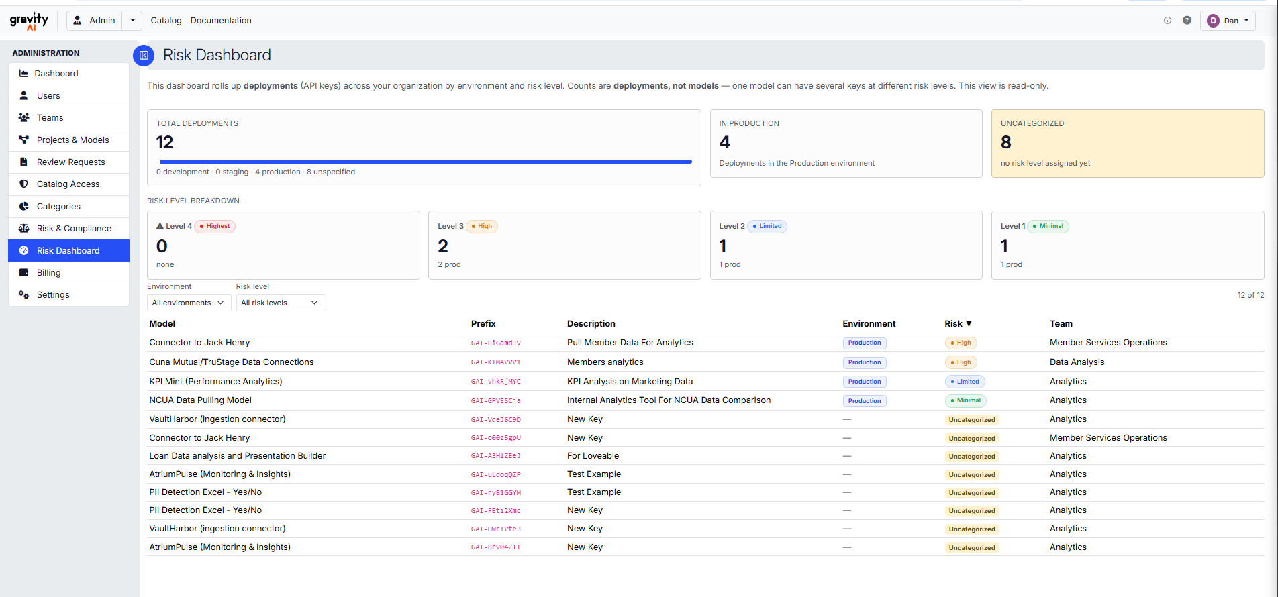Click prefix GAI-Brv04ZTT
1278x597 pixels.
pyautogui.click(x=495, y=547)
